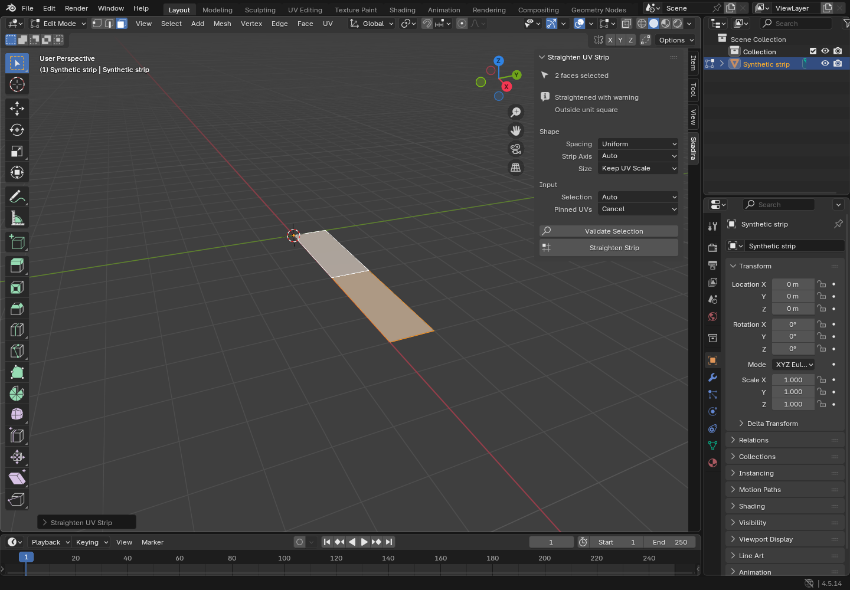Switch perspective/orthographic grid icon
This screenshot has height=590, width=850.
pyautogui.click(x=516, y=168)
